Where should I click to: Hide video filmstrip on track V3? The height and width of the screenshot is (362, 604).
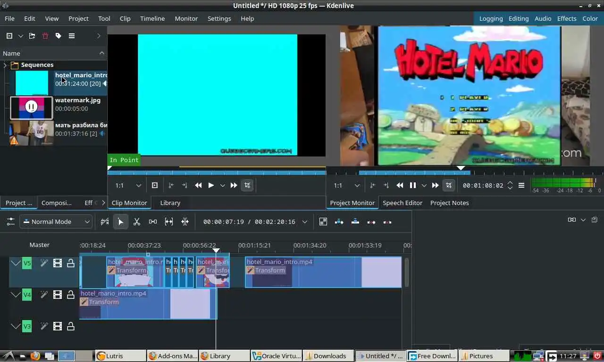point(57,326)
